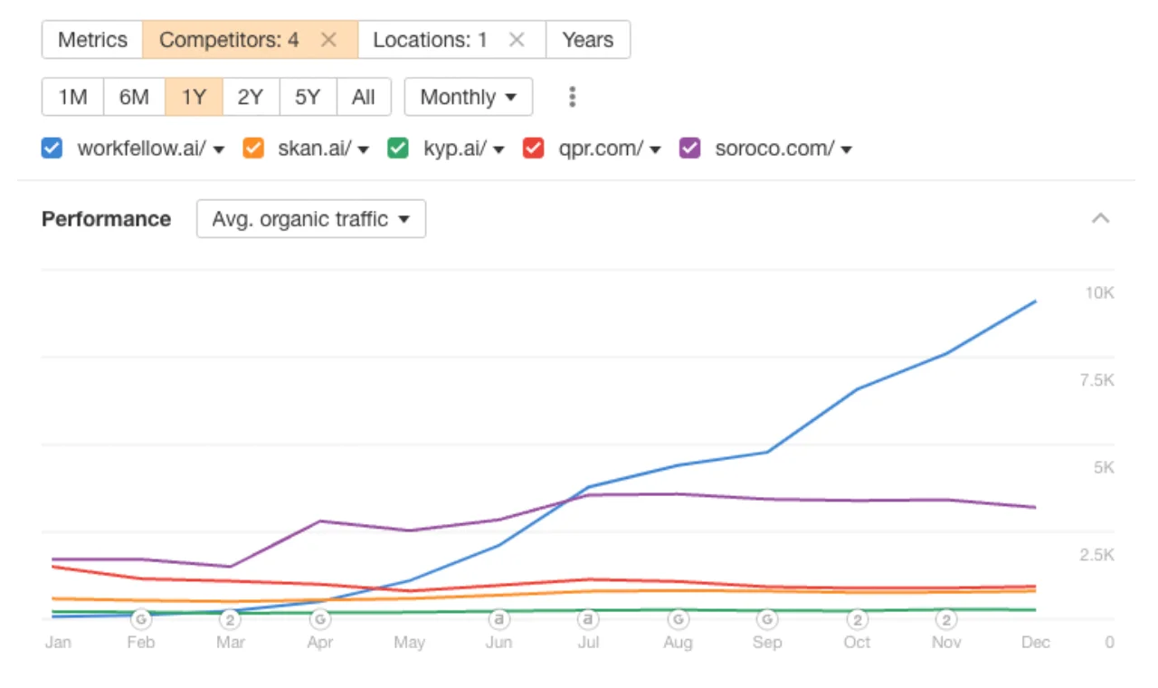Click the "a" annotation marker under Jun
The image size is (1158, 688).
[x=498, y=619]
